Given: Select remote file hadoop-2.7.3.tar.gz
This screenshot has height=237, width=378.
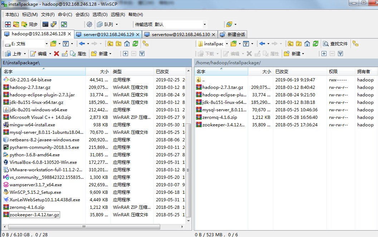Looking at the screenshot, I should coord(223,87).
